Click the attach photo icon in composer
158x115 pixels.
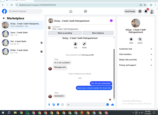click(x=54, y=105)
